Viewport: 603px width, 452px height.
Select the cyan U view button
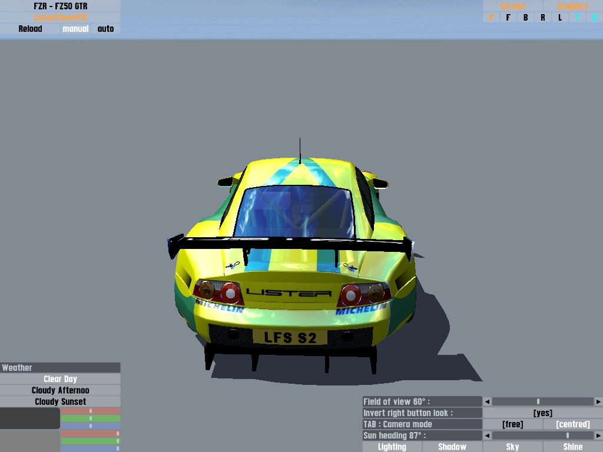(x=595, y=17)
